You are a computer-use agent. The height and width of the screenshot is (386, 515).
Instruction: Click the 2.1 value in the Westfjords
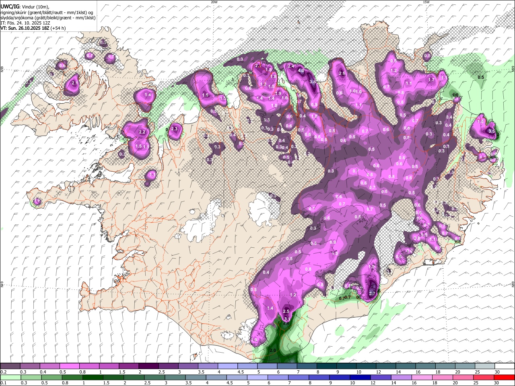(x=74, y=83)
